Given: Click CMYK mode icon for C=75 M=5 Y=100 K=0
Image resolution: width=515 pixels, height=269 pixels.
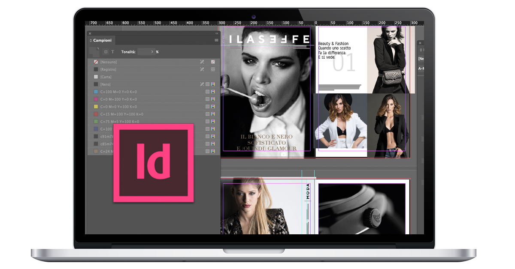Looking at the screenshot, I should (213, 122).
